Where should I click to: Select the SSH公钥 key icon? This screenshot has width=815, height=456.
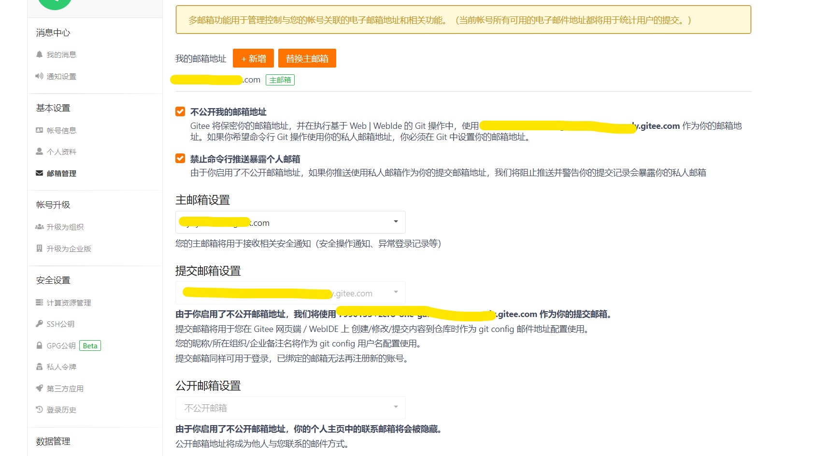click(40, 324)
